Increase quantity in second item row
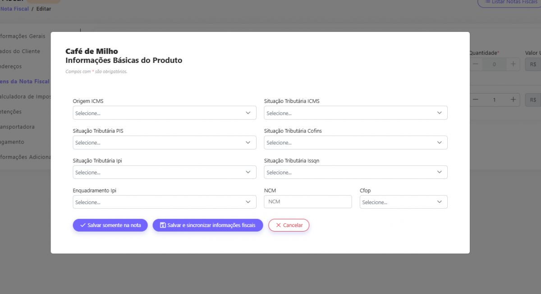The width and height of the screenshot is (541, 294). click(x=513, y=99)
